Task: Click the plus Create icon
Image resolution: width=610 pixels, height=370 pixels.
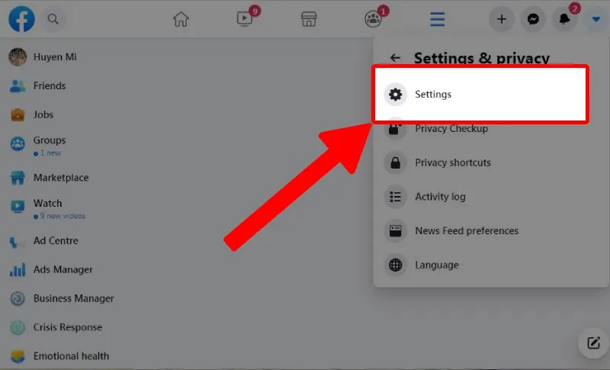Action: pyautogui.click(x=501, y=19)
